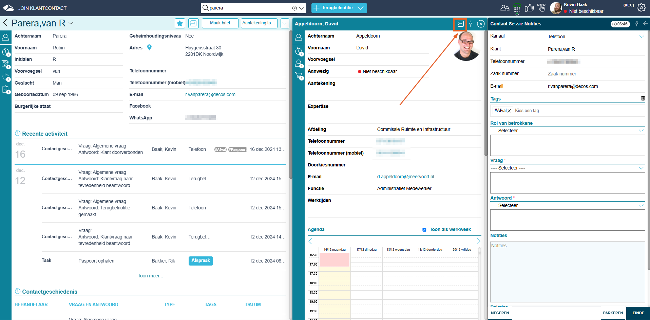Viewport: 650px width, 320px height.
Task: Sort by DATUM column
Action: (253, 304)
